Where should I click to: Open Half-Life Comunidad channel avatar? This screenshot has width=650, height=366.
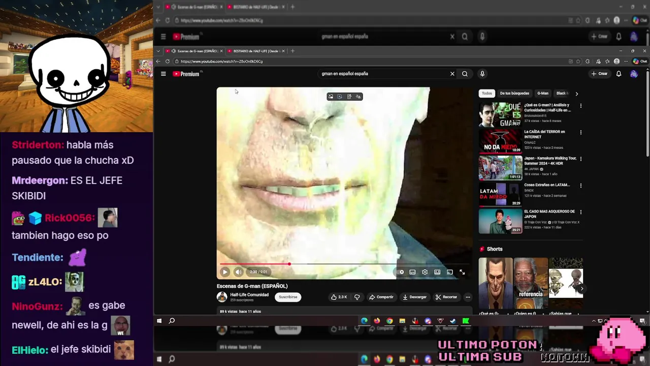coord(222,297)
